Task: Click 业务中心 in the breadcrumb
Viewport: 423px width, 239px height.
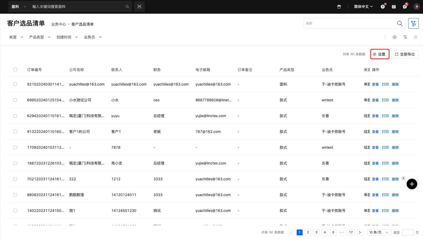Action: 59,24
